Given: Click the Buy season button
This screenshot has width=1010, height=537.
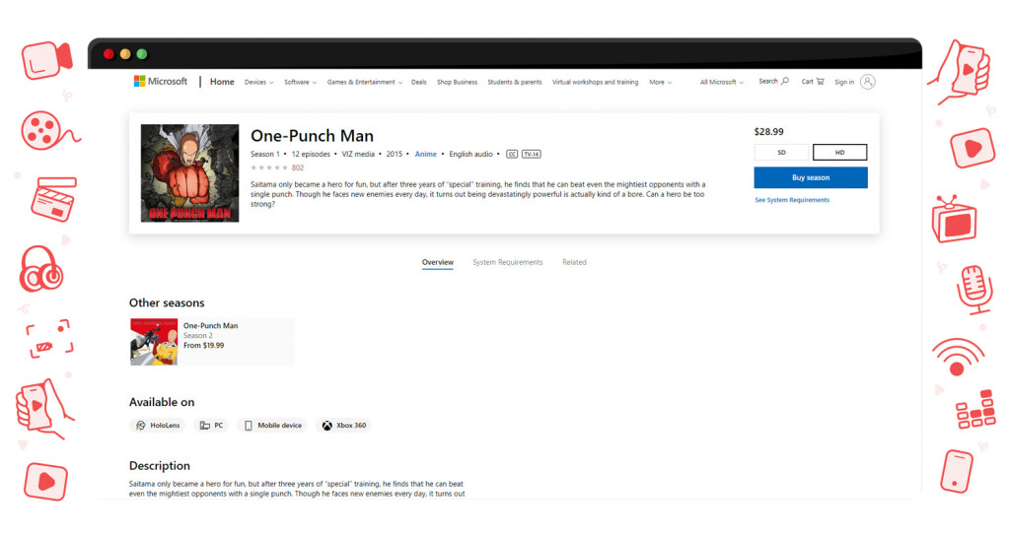Looking at the screenshot, I should point(811,177).
